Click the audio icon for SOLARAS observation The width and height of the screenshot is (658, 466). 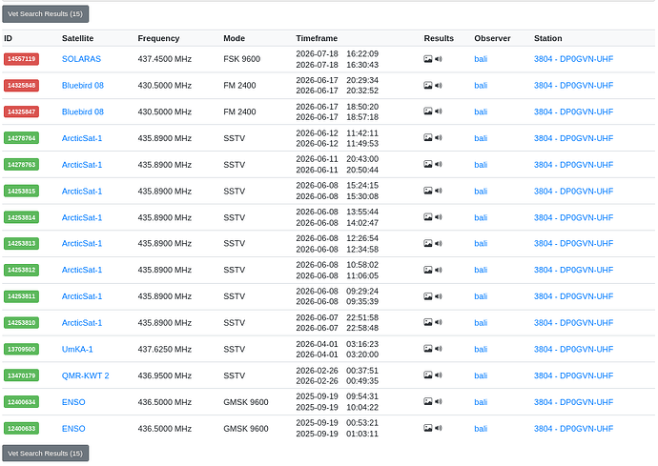(439, 59)
